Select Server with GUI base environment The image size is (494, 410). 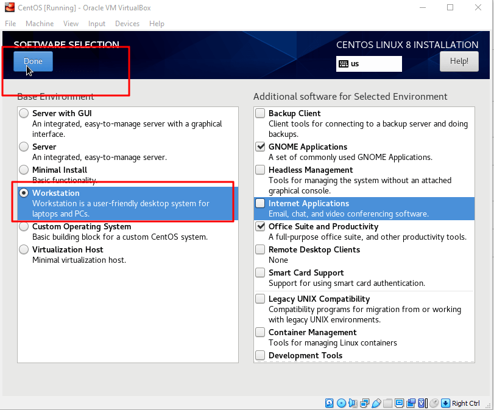coord(24,113)
